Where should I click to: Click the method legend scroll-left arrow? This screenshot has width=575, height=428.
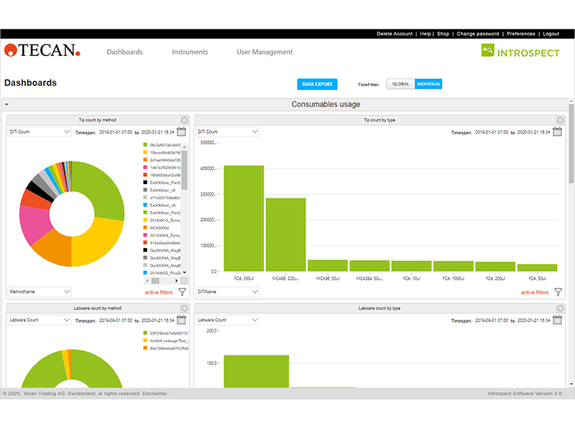tap(147, 281)
